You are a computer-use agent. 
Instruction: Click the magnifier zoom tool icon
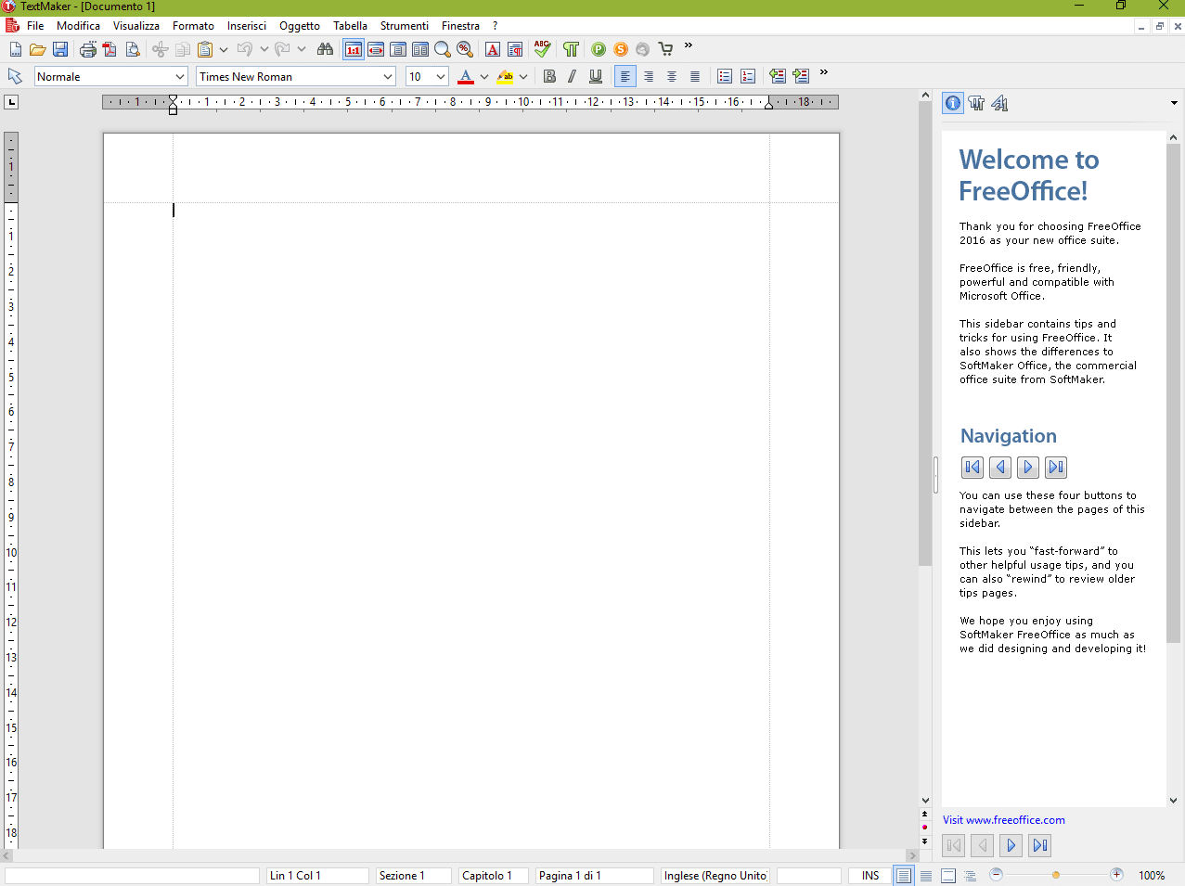tap(443, 49)
